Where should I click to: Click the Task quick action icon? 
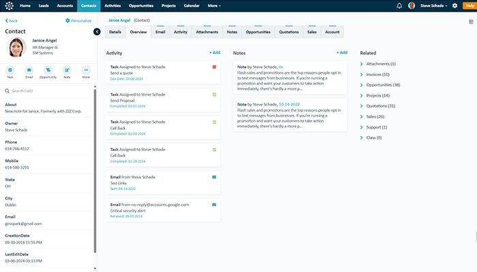coord(10,71)
